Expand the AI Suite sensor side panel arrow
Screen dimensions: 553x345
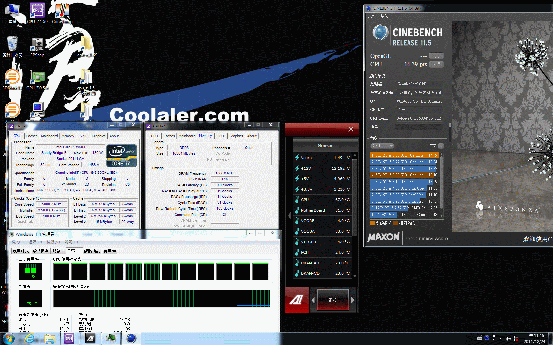tap(289, 215)
